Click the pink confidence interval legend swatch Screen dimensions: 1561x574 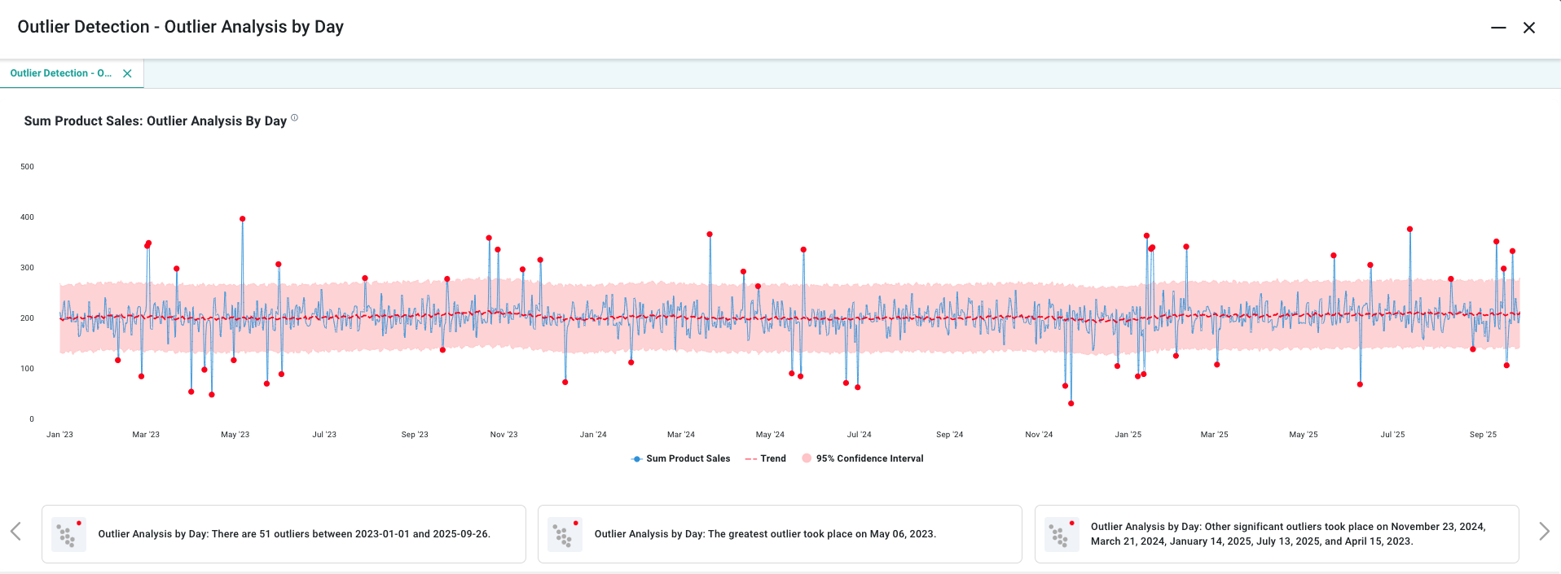point(807,458)
